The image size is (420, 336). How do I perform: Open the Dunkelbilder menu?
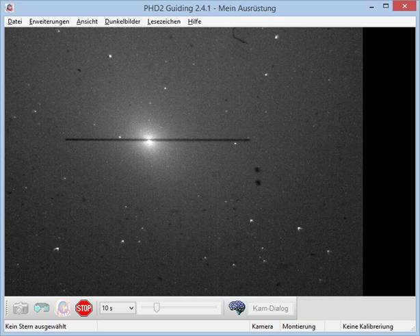coord(122,21)
